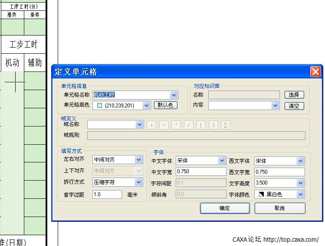Expand the 文字高度 dropdown
Image resolution: width=325 pixels, height=246 pixels.
300,183
